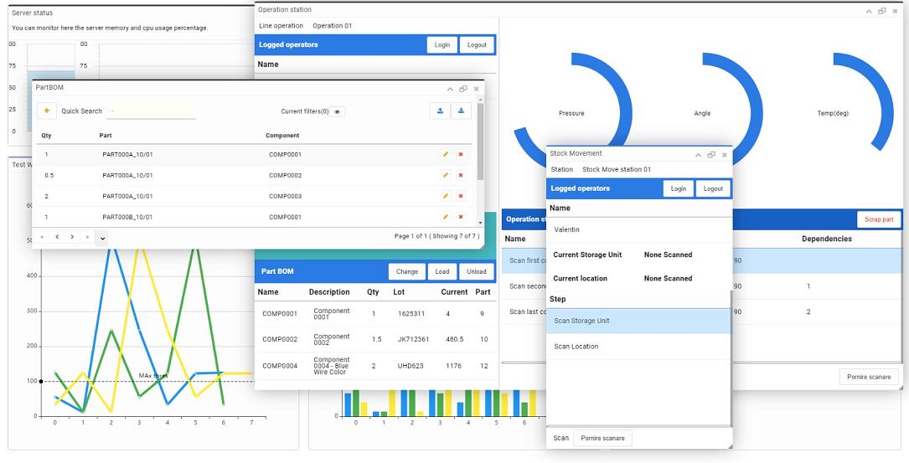
Task: Toggle Current filters eye icon
Action: pyautogui.click(x=337, y=111)
